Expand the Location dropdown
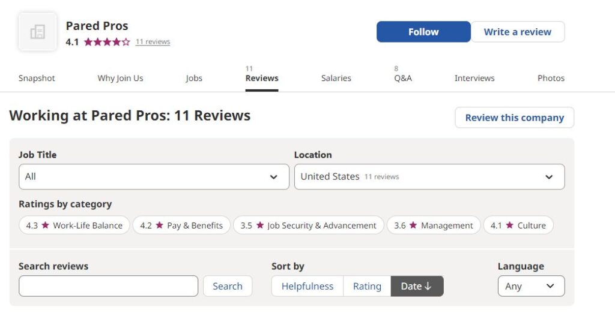This screenshot has width=615, height=313. pos(429,177)
